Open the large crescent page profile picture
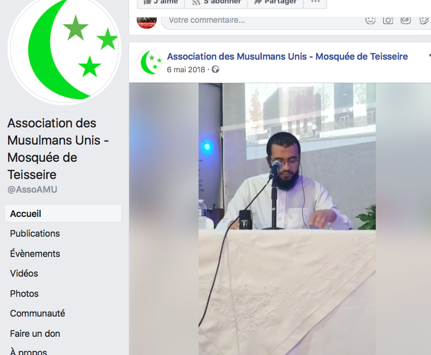Image resolution: width=431 pixels, height=355 pixels. coord(65,50)
